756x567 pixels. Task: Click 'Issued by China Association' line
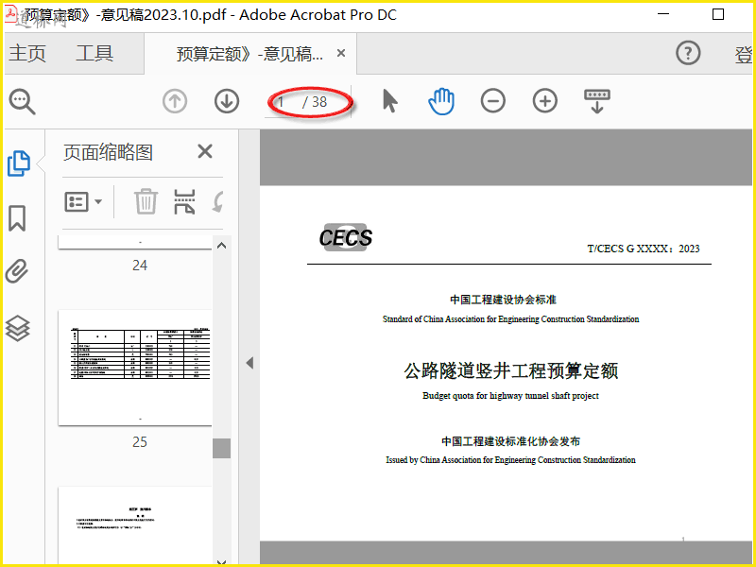(510, 460)
